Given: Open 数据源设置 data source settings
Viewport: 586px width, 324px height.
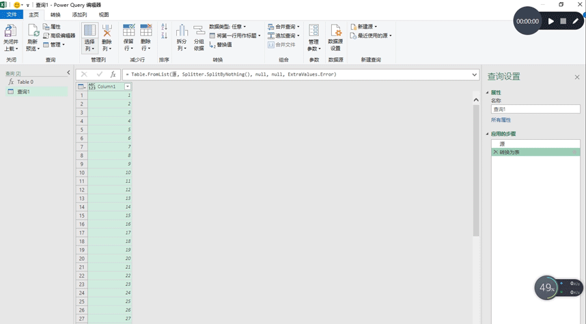Looking at the screenshot, I should 335,33.
